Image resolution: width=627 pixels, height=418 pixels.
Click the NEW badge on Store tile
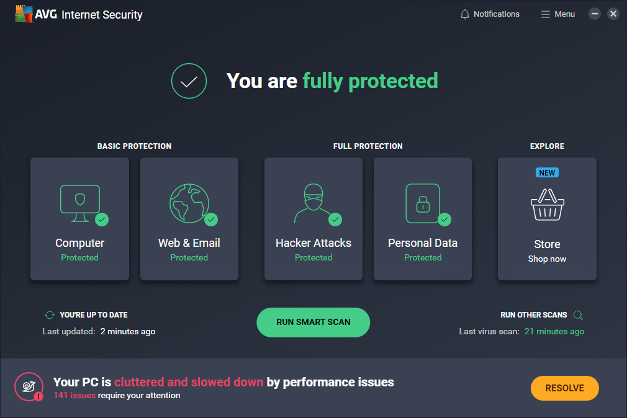[547, 172]
